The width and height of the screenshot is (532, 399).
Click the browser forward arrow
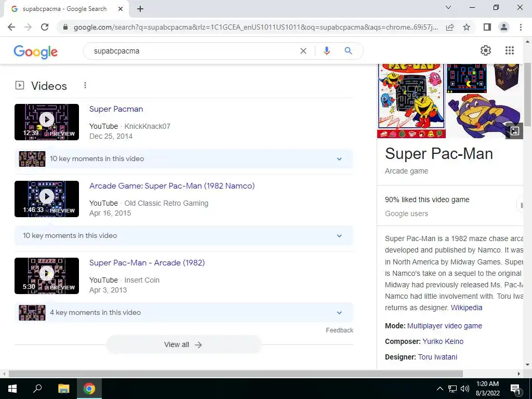point(28,27)
